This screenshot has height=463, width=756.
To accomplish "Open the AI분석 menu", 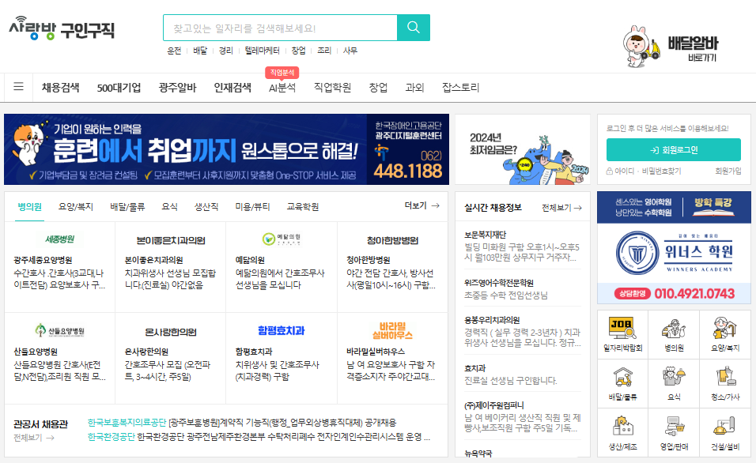I will [x=282, y=88].
